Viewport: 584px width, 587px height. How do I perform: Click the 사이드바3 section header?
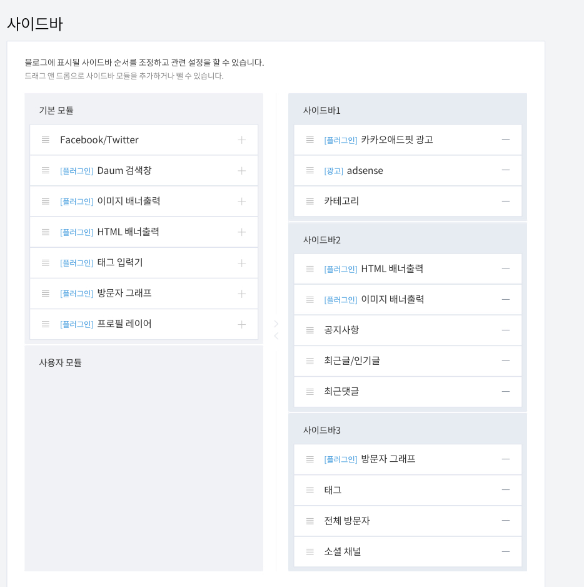(x=322, y=431)
